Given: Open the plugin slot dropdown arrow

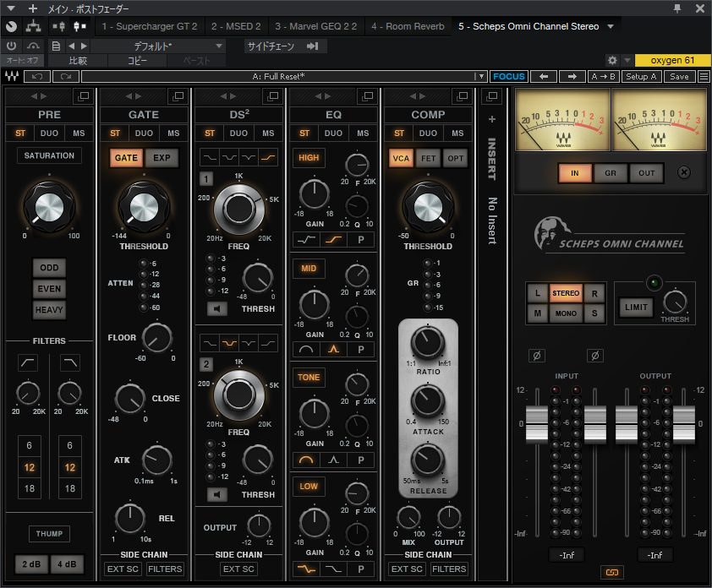Looking at the screenshot, I should point(611,26).
